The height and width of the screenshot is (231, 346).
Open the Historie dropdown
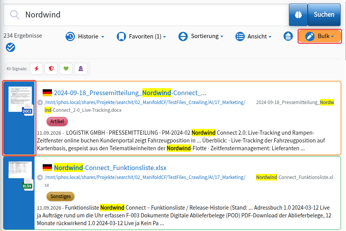point(85,36)
